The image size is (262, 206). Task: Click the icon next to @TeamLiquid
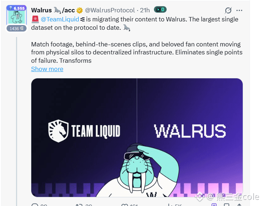(82, 20)
